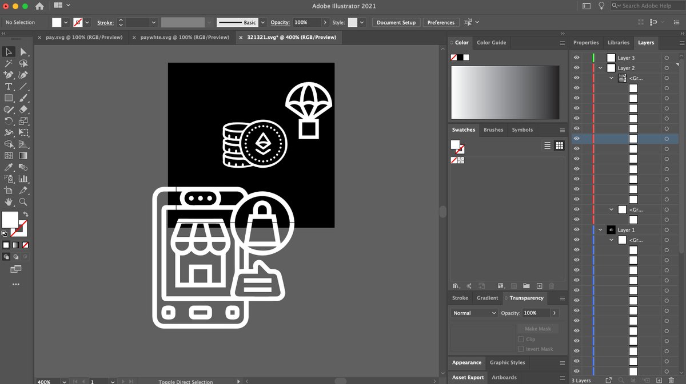Select the Lasso tool

(x=23, y=63)
